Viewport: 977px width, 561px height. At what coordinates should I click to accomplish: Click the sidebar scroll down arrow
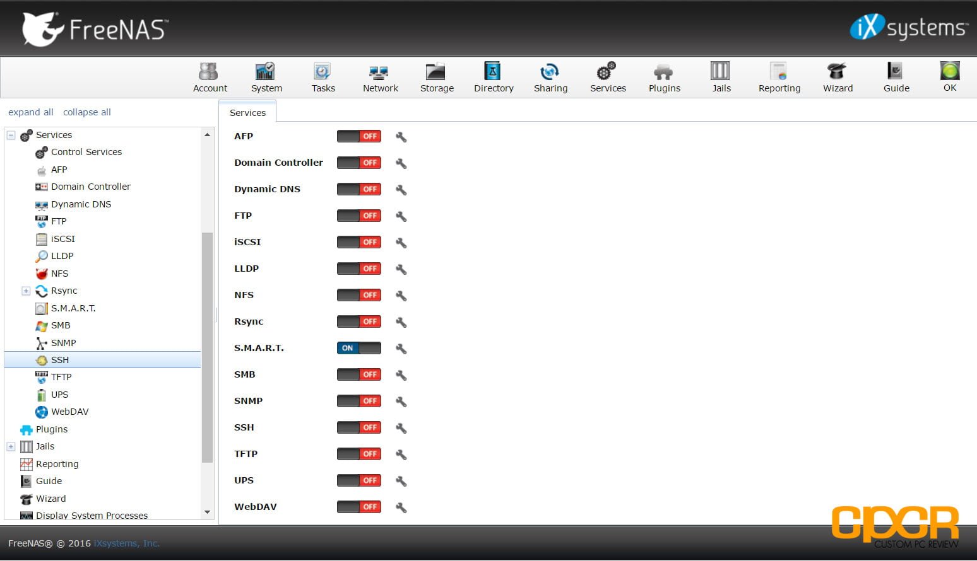pos(207,512)
